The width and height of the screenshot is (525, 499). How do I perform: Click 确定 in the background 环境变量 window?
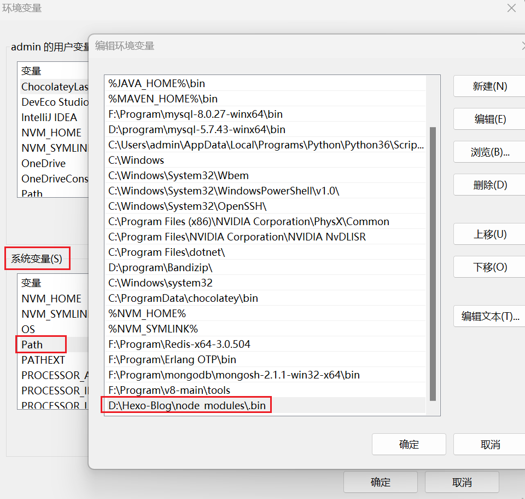[381, 482]
